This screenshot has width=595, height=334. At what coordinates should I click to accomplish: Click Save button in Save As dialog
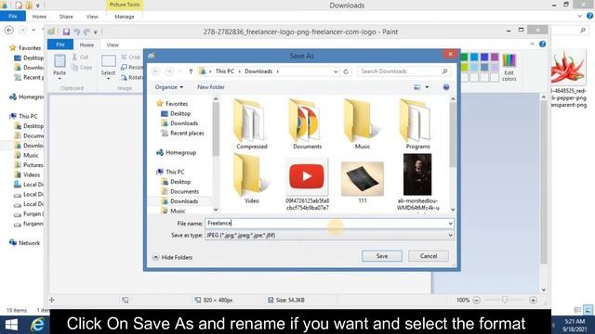point(382,256)
